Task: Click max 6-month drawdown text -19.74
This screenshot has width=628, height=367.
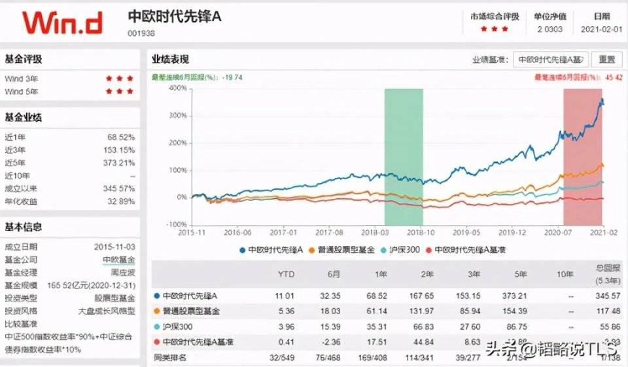Action: [234, 77]
